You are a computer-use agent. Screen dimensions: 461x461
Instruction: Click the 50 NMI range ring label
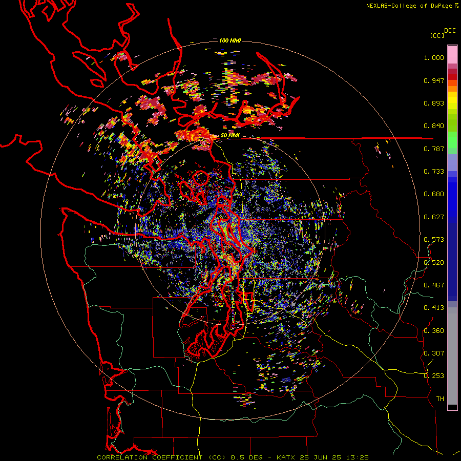click(230, 136)
